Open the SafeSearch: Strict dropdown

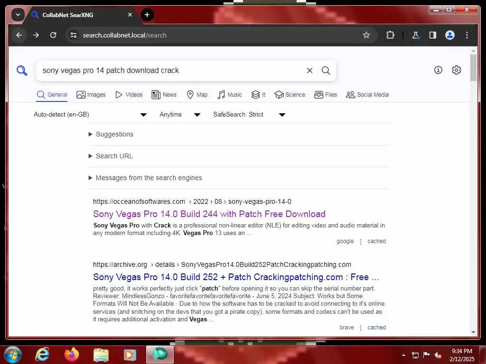[x=249, y=115]
